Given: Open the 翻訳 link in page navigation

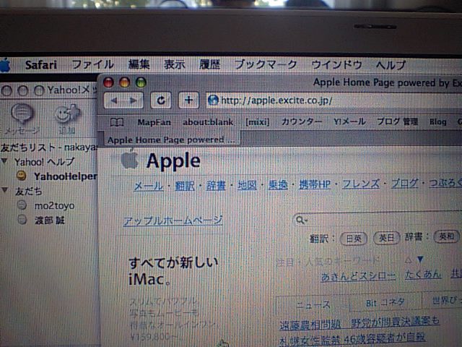Looking at the screenshot, I should [x=185, y=186].
